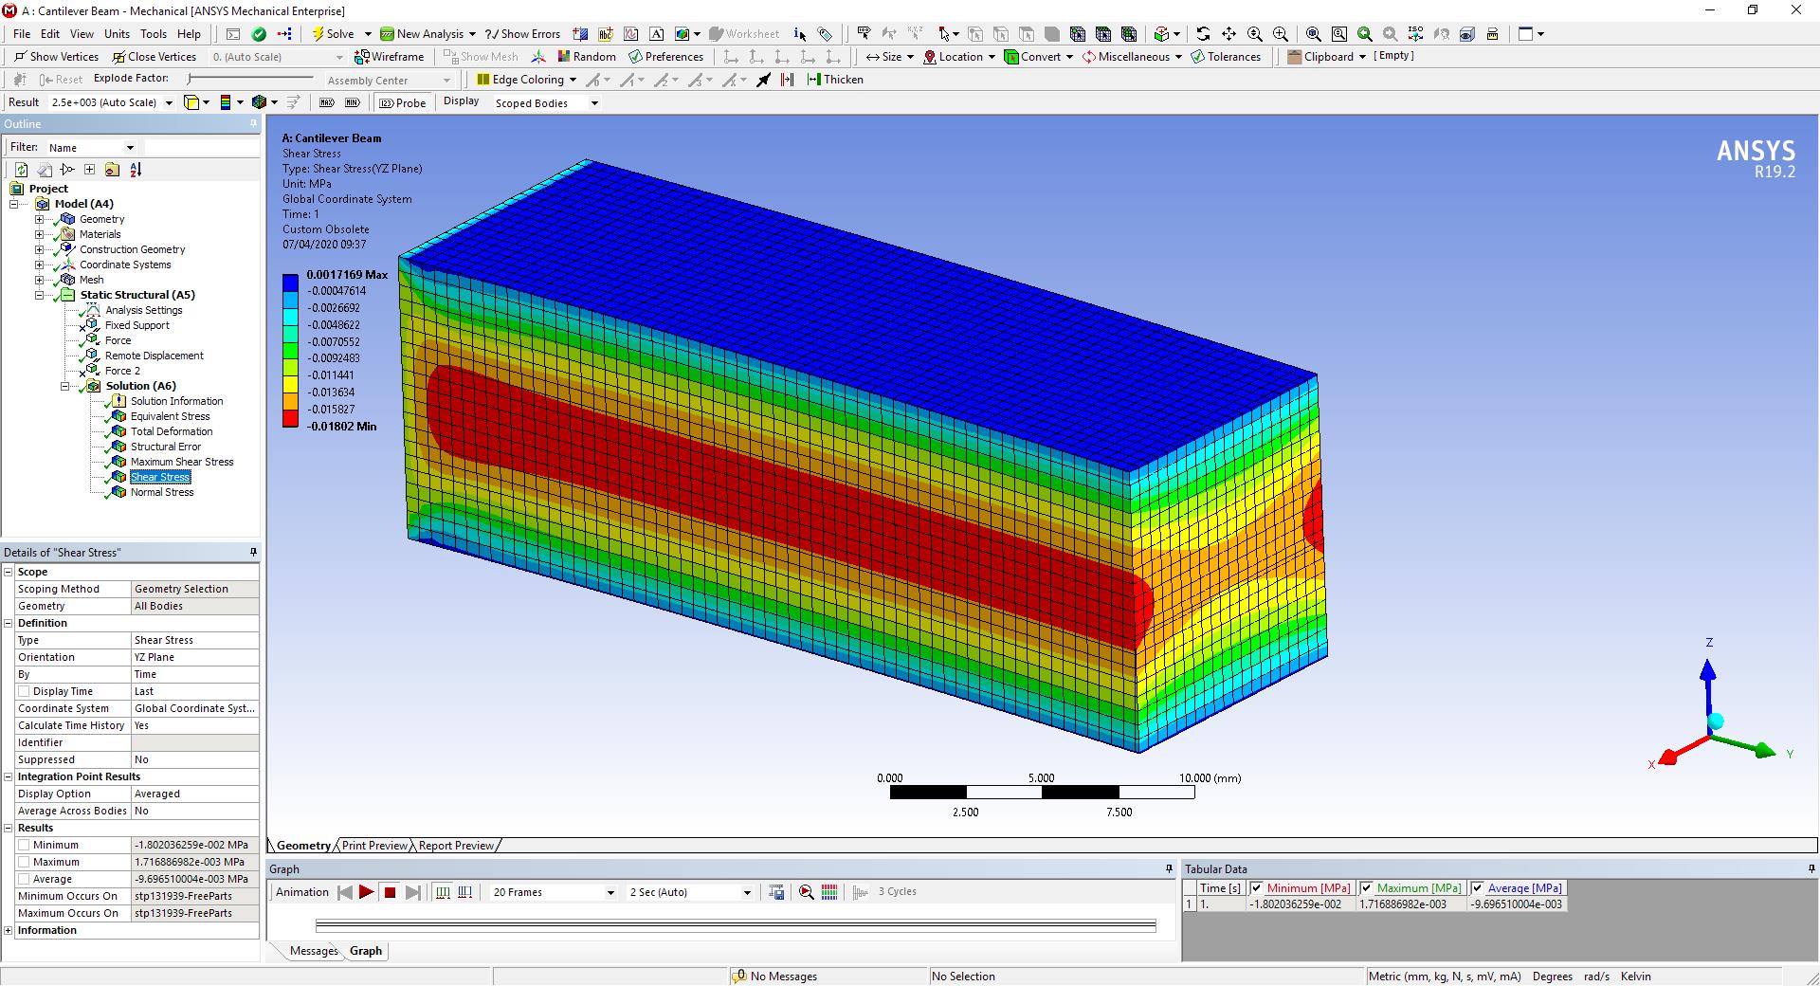
Task: Open the 20 Frames dropdown
Action: tap(610, 893)
